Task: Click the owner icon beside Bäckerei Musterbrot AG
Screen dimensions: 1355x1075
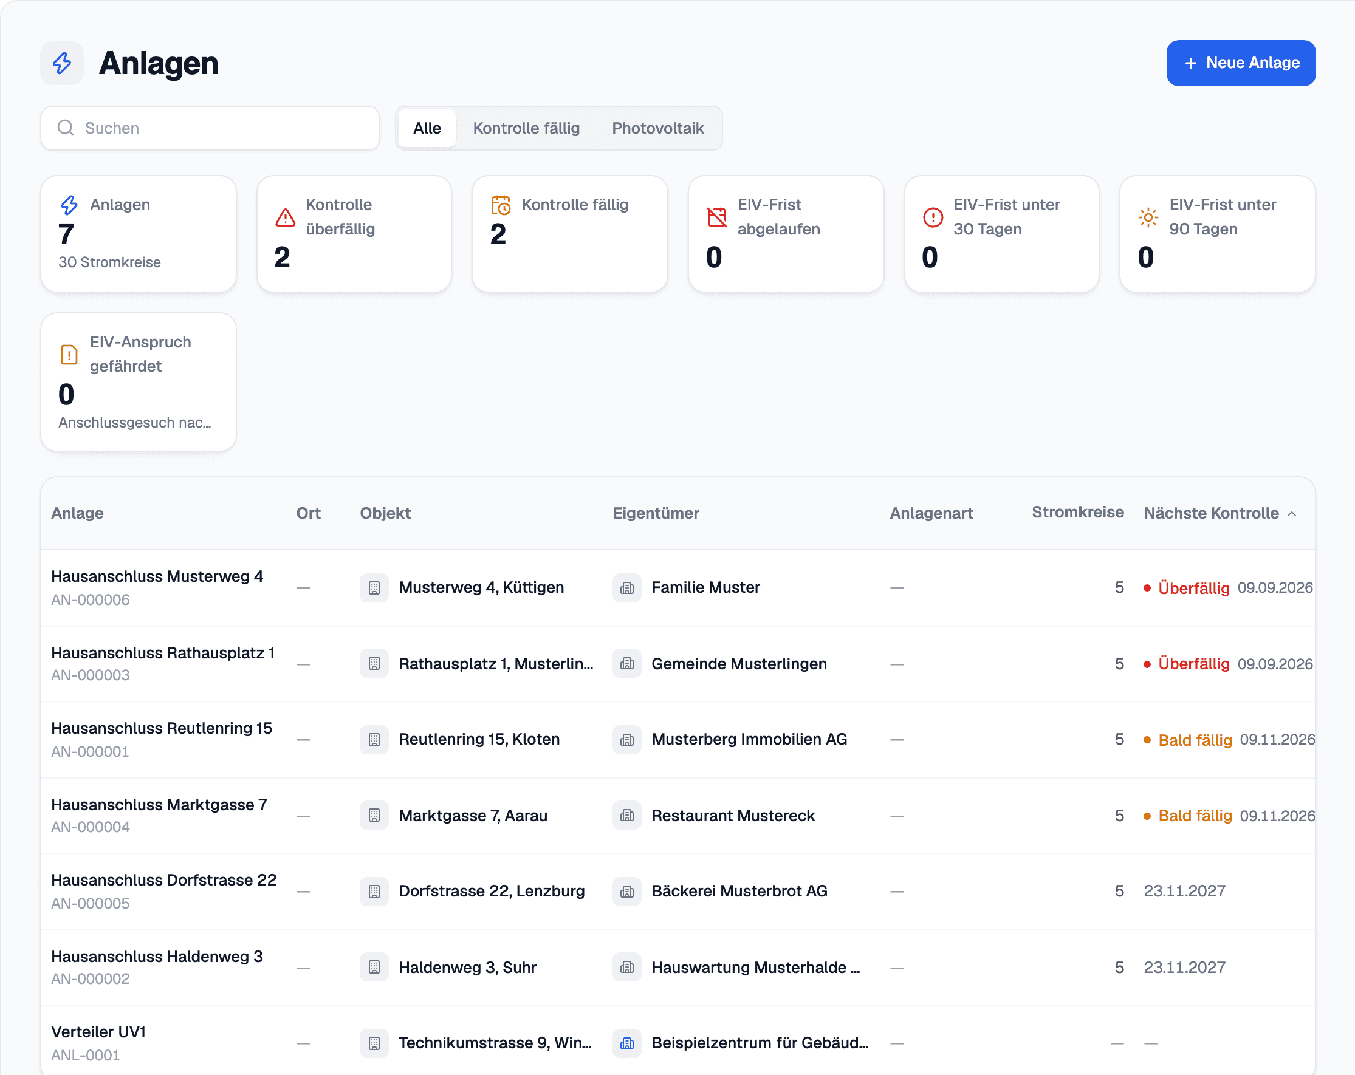Action: [x=626, y=892]
